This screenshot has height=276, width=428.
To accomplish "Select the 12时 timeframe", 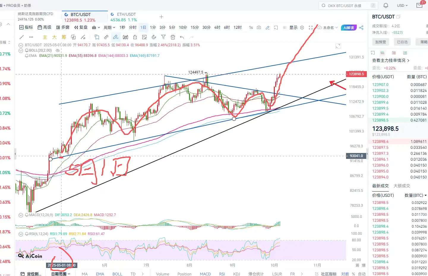I will (x=238, y=28).
